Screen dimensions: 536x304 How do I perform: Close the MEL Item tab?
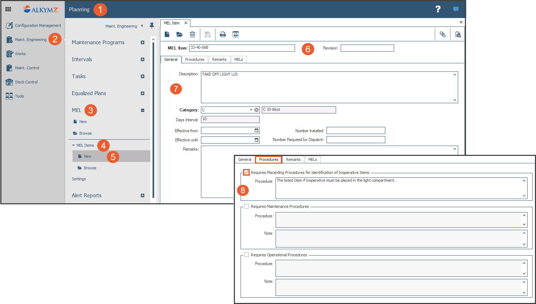pyautogui.click(x=186, y=23)
